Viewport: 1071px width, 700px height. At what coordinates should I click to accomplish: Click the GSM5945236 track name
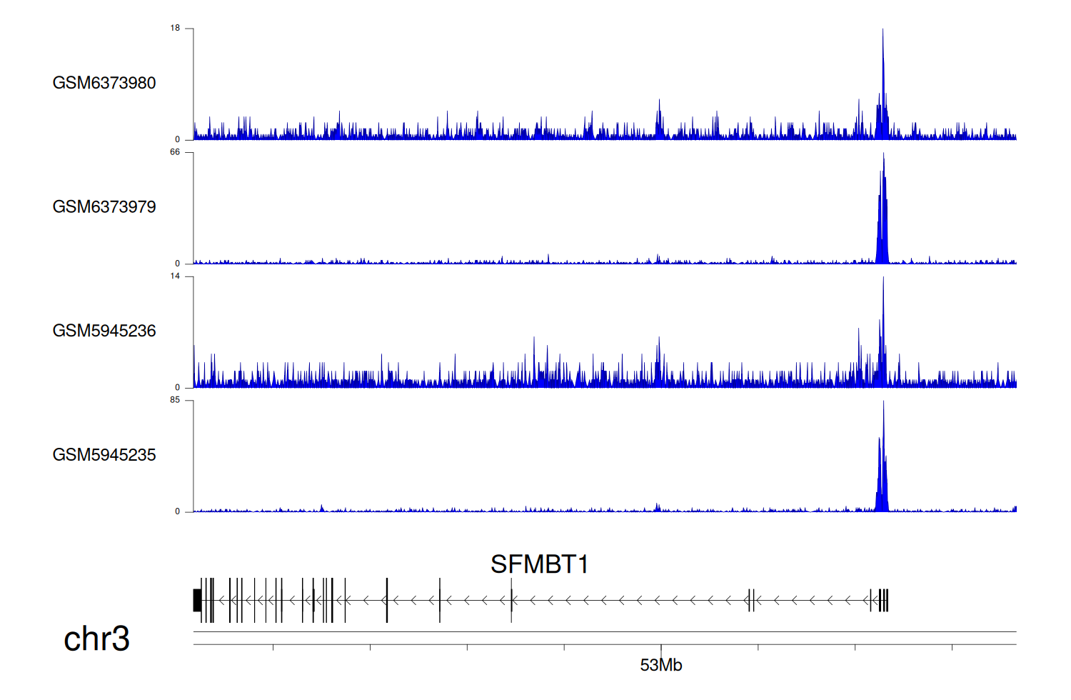tap(104, 331)
